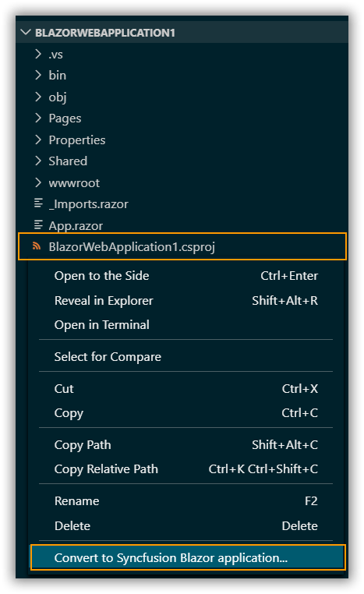Expand the obj folder chevron
Screen dimensions: 364x594
(38, 97)
